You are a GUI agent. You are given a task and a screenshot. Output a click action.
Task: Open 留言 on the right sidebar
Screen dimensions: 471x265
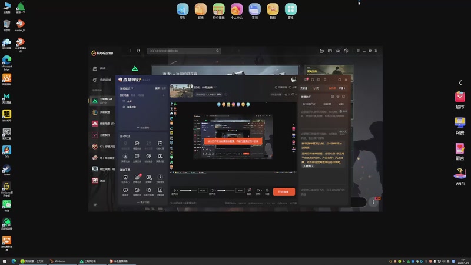click(460, 152)
